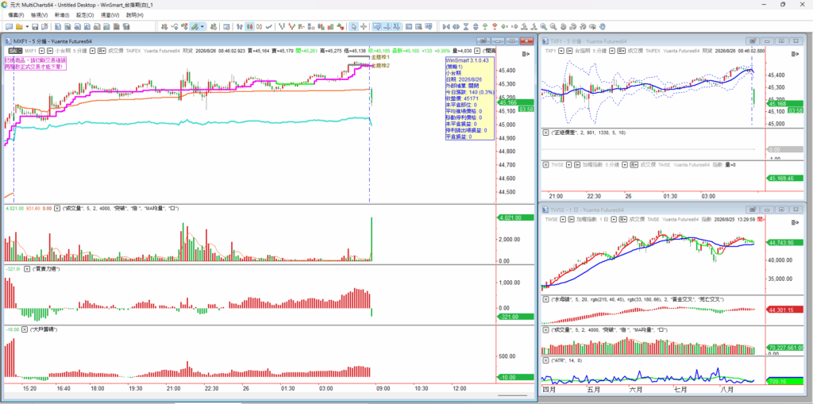Screen dimensions: 813x404
Task: Toggle X box of 正逆價差 indicator
Action: (x=545, y=133)
